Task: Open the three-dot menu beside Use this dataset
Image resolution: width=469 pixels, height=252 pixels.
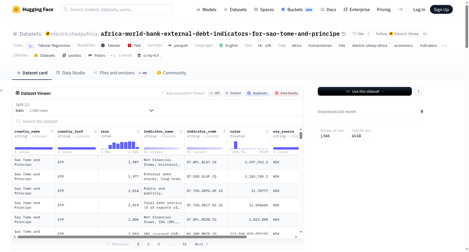Action: [x=418, y=91]
